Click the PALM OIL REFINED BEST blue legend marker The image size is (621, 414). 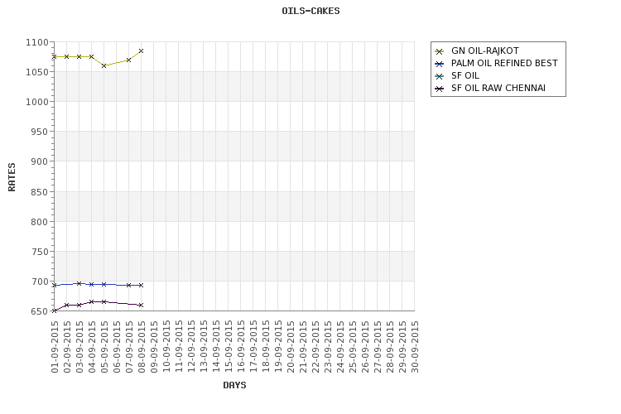(x=439, y=64)
